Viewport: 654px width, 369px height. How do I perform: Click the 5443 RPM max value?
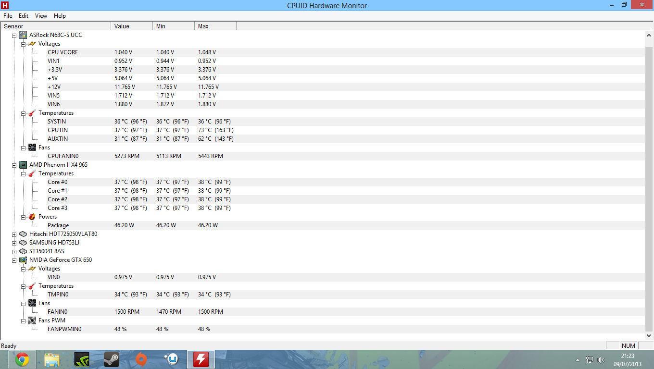point(211,156)
